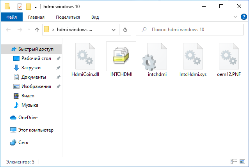The width and height of the screenshot is (249, 167).
Task: Unpin Изображения with its pin icon
Action: point(59,86)
